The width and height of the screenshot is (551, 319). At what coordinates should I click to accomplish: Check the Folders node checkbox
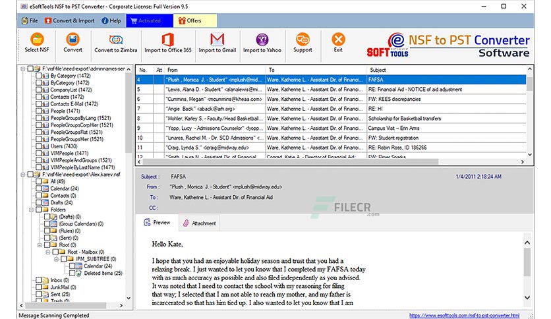(x=38, y=210)
